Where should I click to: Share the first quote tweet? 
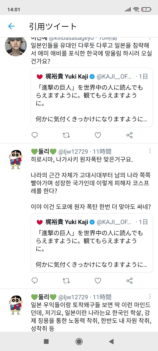[129, 135]
